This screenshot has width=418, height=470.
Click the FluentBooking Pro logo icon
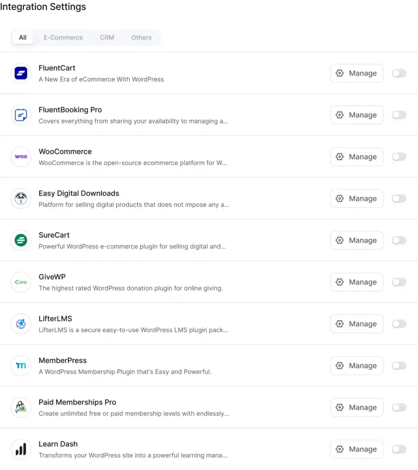pos(21,115)
